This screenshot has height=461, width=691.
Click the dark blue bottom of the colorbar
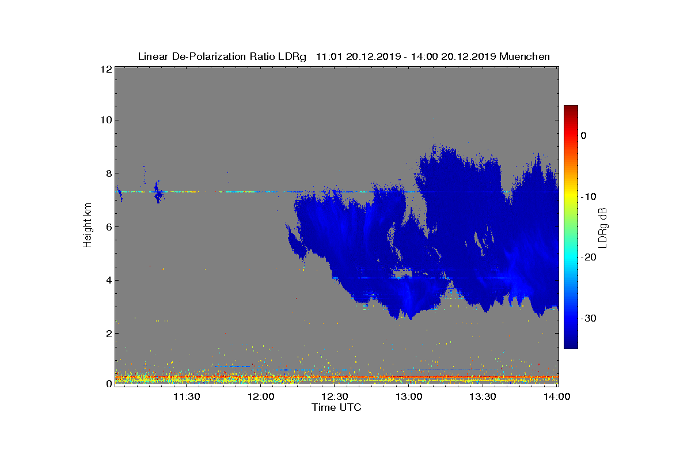click(571, 343)
